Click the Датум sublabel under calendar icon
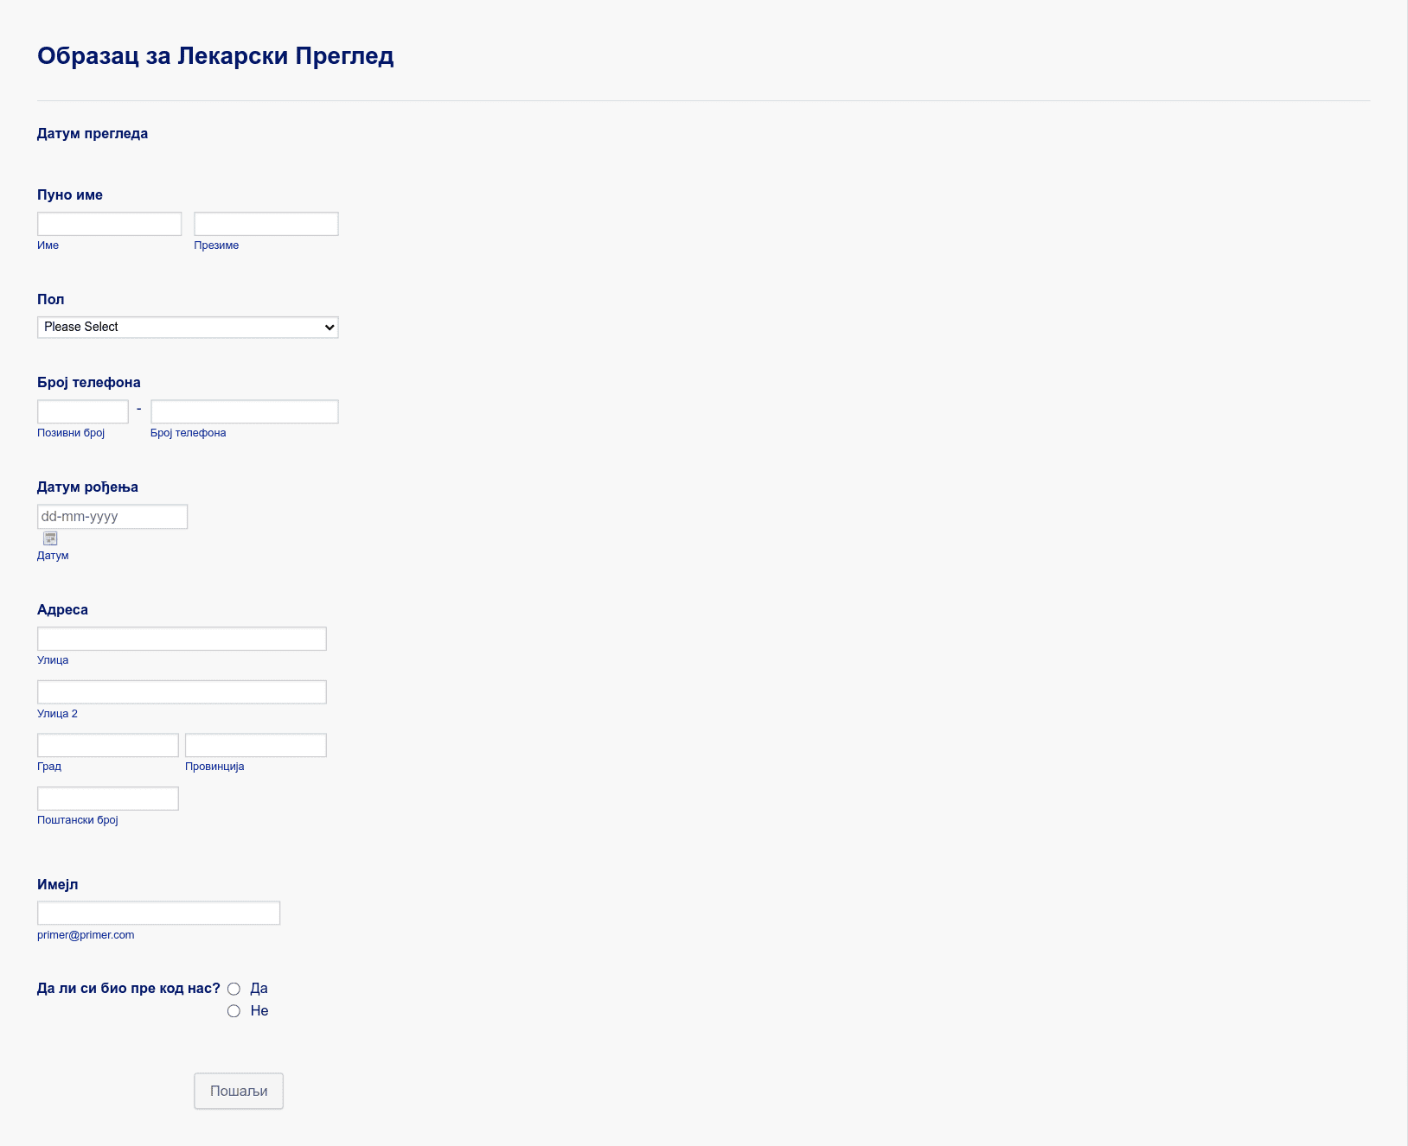The image size is (1408, 1146). 53,556
